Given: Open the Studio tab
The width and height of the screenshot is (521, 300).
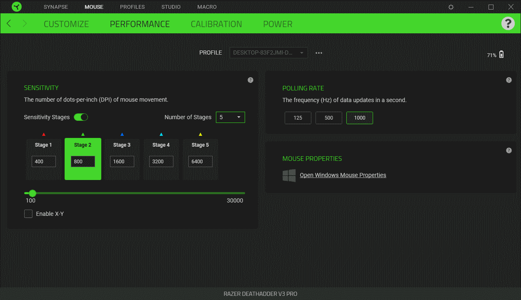Looking at the screenshot, I should [x=171, y=7].
